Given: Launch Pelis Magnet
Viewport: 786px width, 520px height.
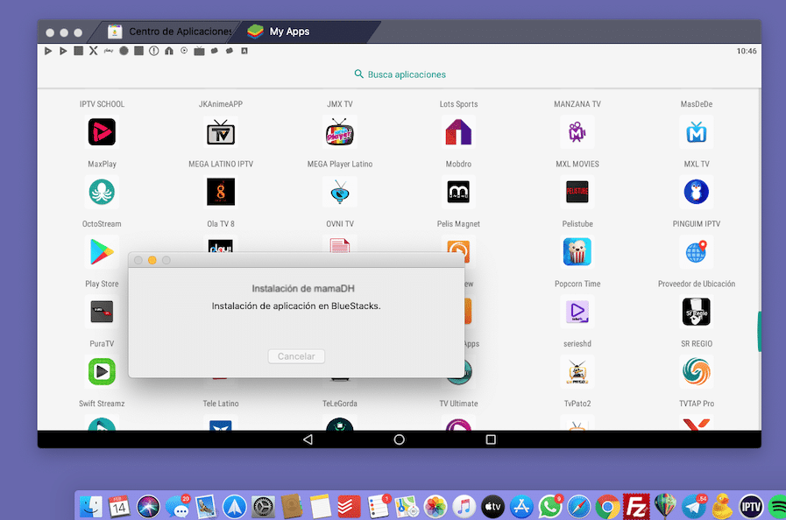Looking at the screenshot, I should point(458,191).
